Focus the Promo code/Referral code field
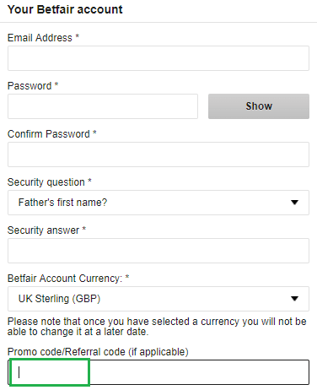Screen dimensions: 317x390 pyautogui.click(x=158, y=372)
